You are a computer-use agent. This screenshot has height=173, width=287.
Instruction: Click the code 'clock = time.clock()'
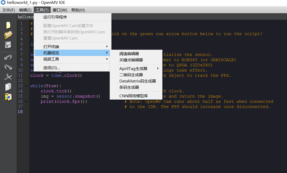[x=56, y=75]
